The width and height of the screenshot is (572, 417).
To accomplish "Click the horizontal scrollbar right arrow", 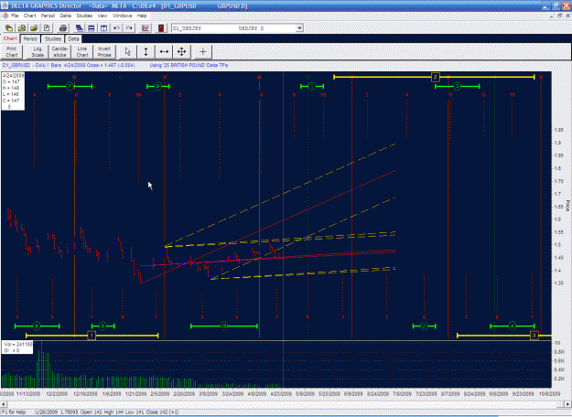I will pyautogui.click(x=567, y=404).
